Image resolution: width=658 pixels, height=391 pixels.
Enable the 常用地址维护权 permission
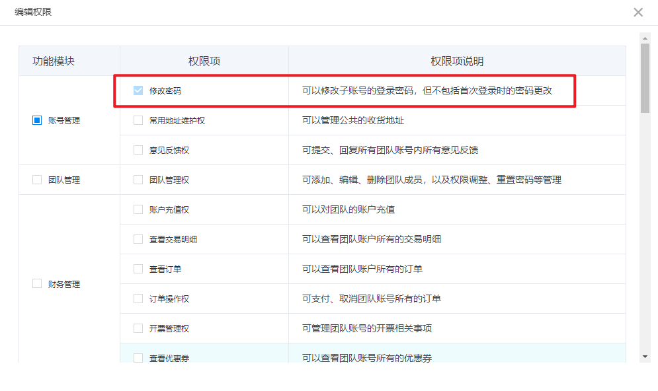point(138,120)
